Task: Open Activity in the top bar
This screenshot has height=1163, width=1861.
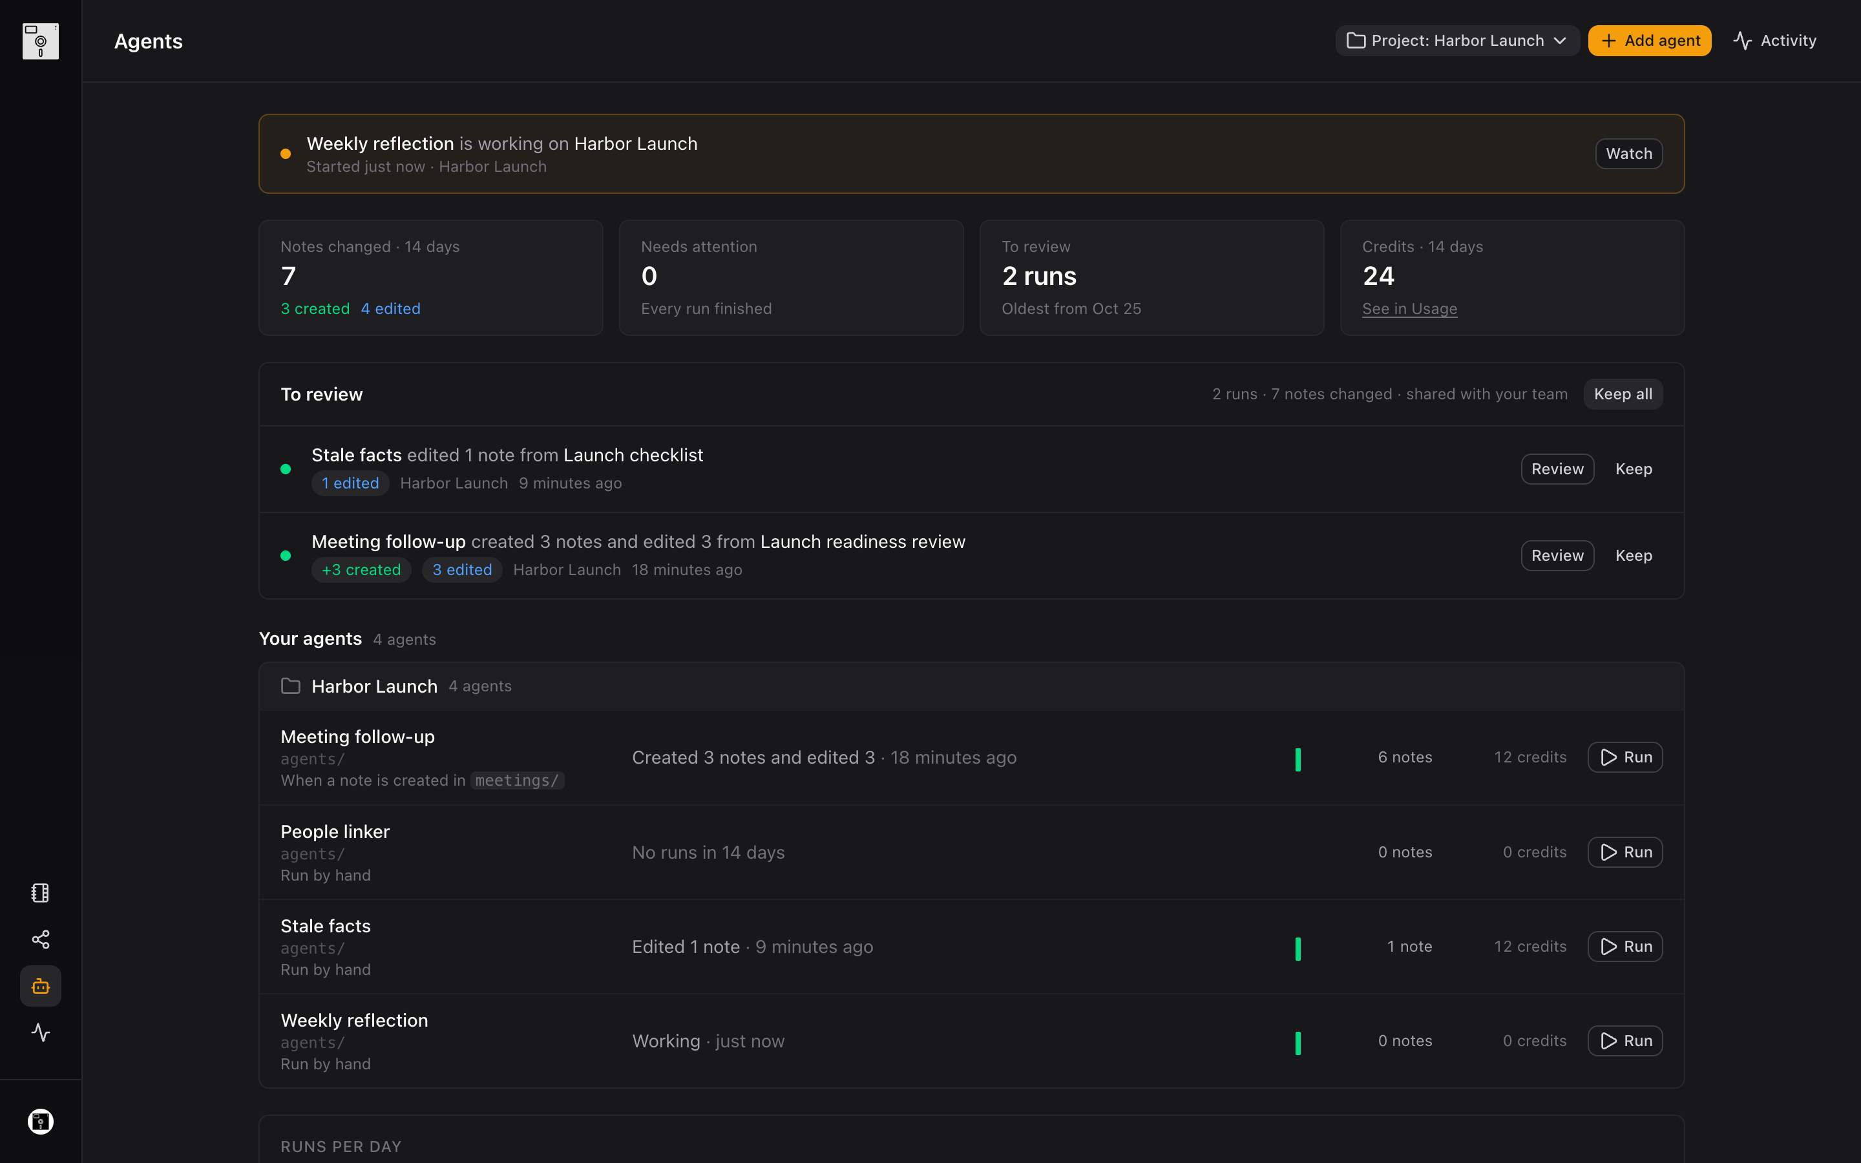Action: coord(1775,41)
